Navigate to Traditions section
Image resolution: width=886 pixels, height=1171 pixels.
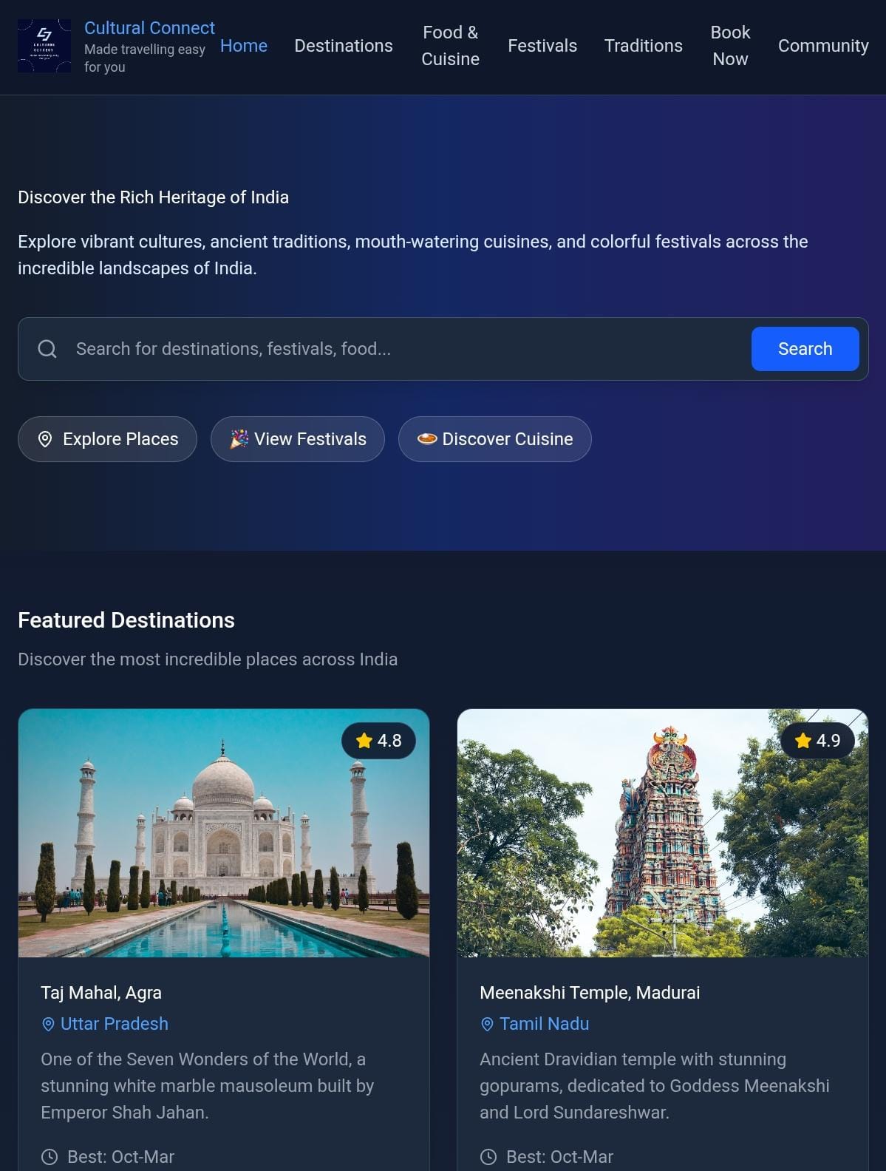point(643,46)
